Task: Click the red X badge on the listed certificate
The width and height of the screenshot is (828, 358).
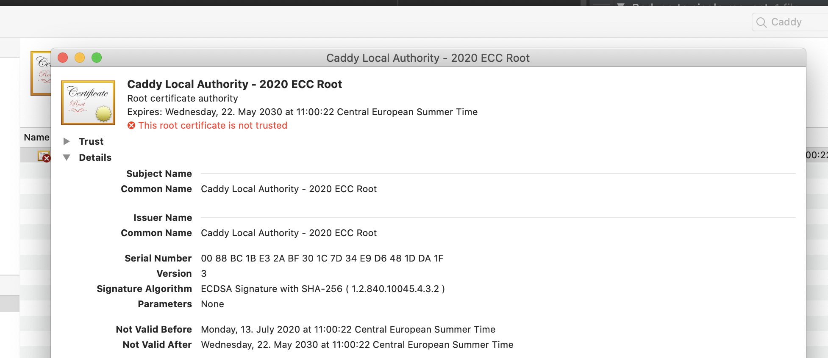Action: [47, 157]
